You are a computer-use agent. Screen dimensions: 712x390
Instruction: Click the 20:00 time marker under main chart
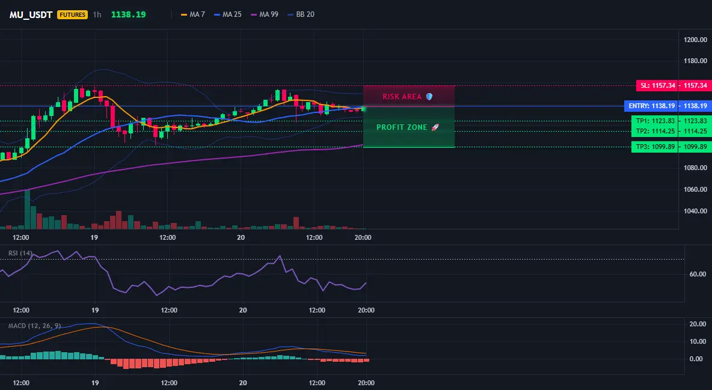pos(363,237)
